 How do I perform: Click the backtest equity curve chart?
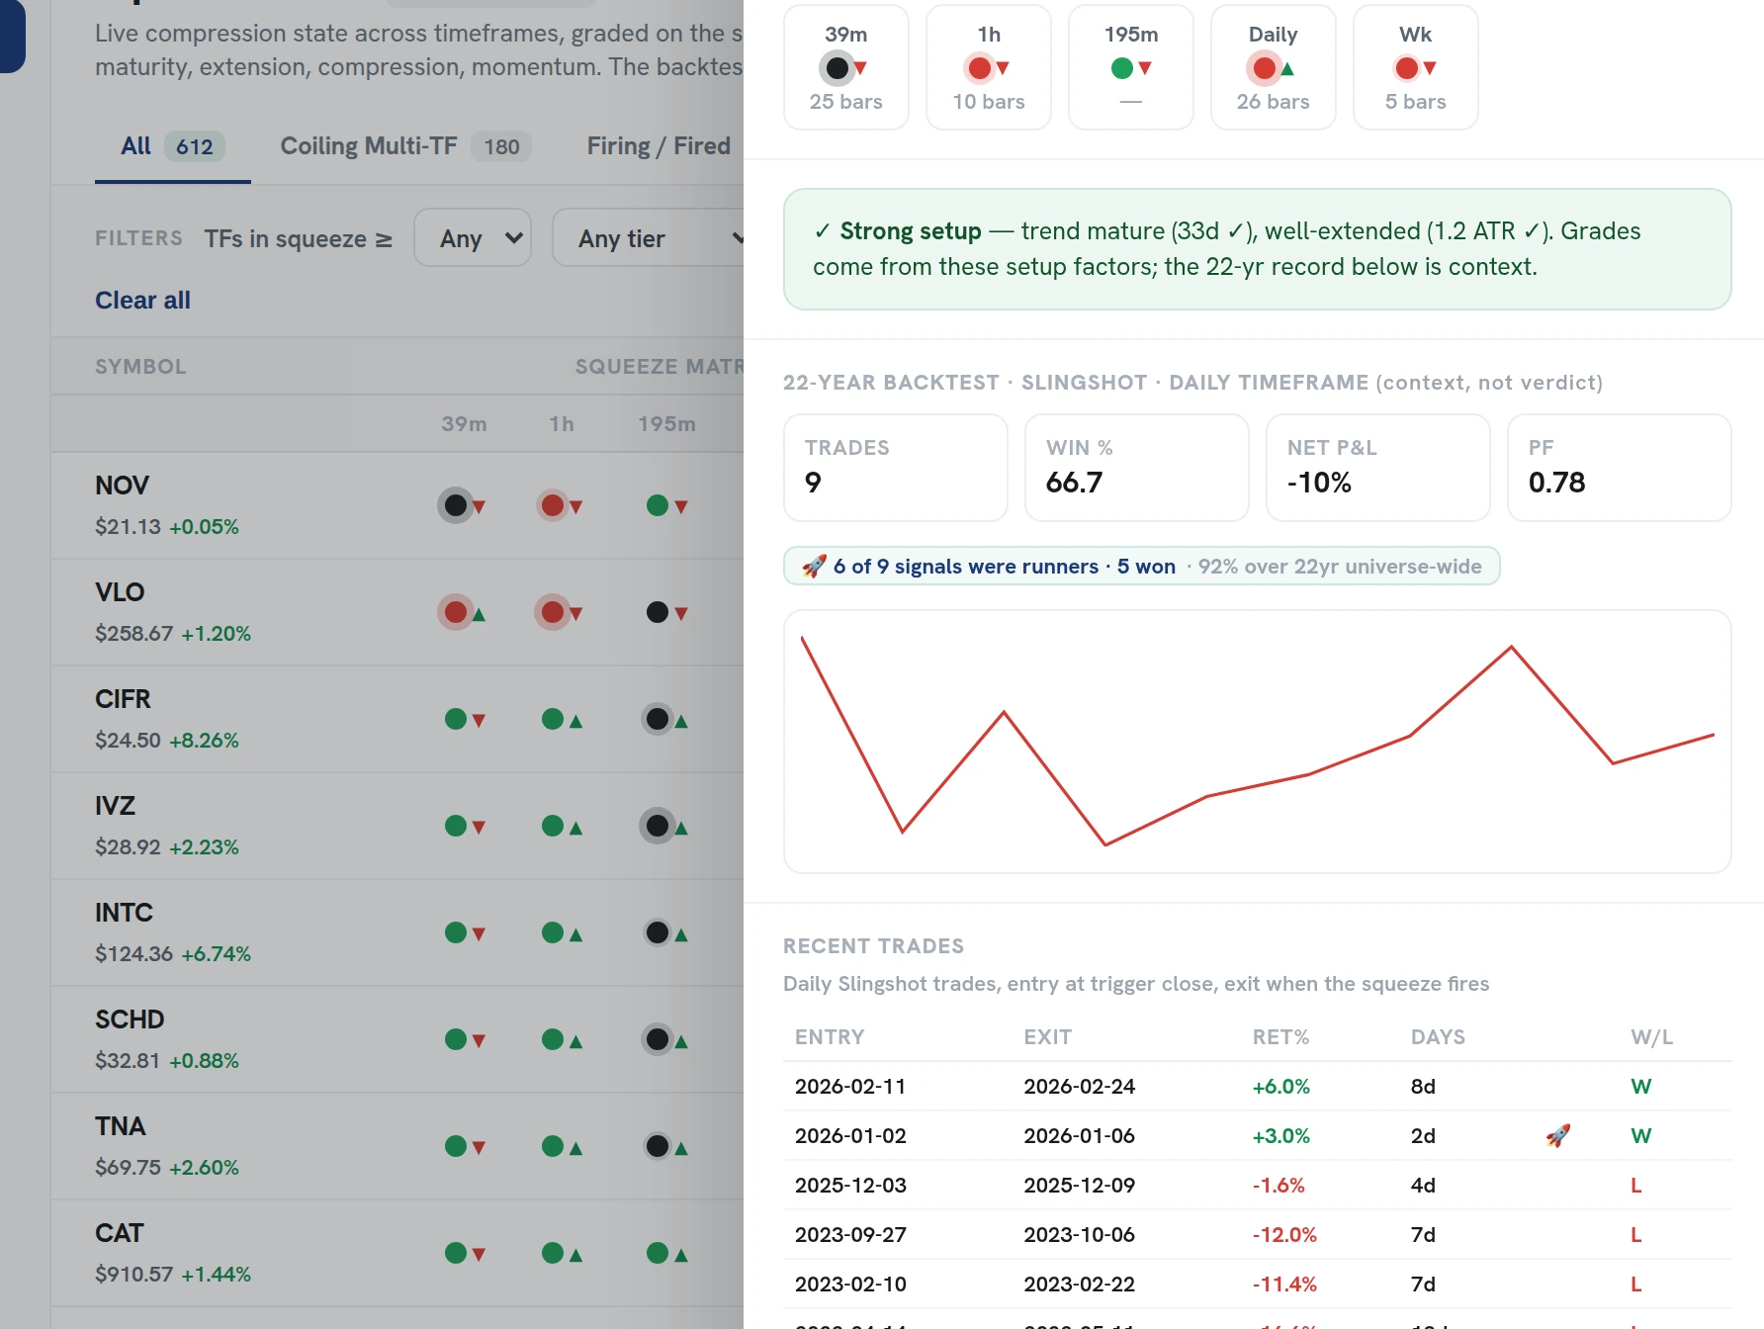pyautogui.click(x=1258, y=742)
